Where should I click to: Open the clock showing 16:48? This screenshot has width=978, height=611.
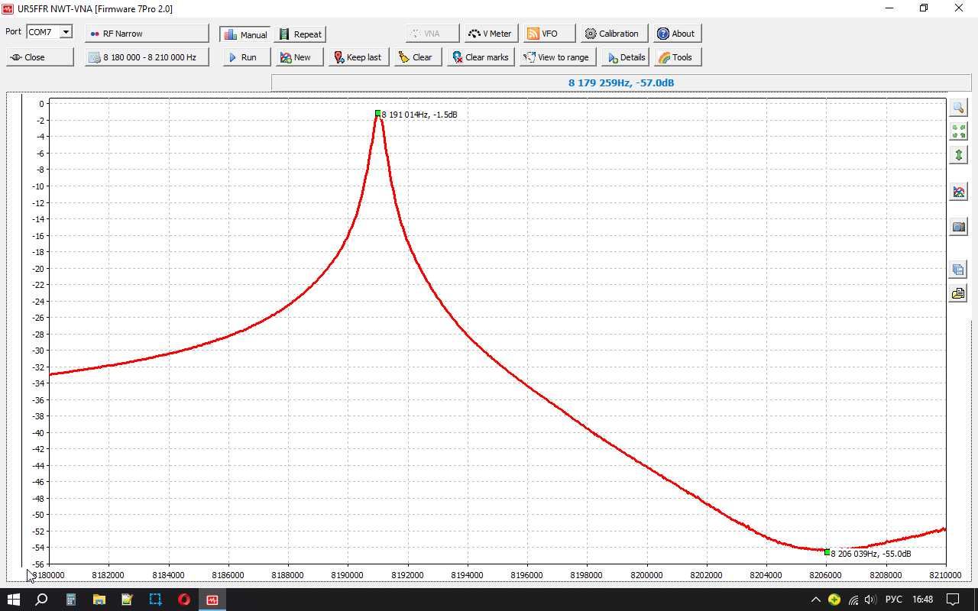click(922, 600)
